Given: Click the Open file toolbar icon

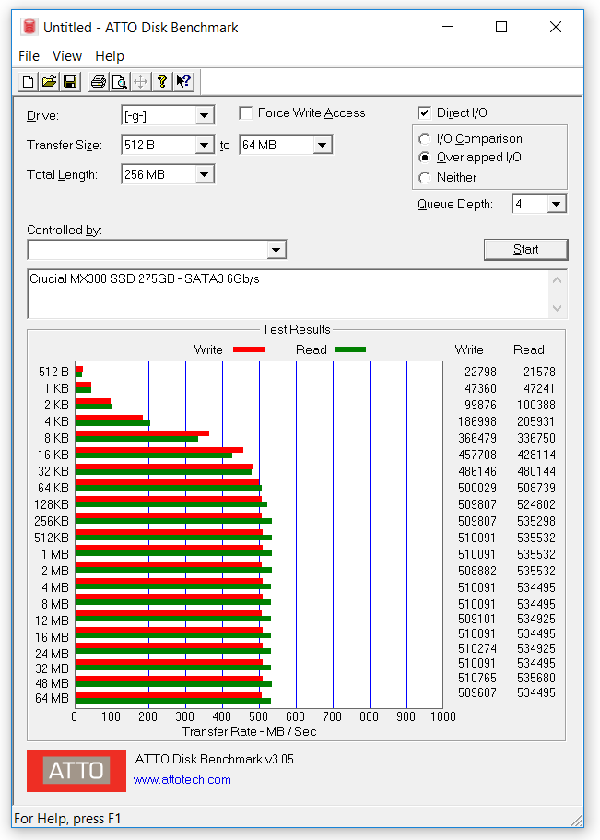Looking at the screenshot, I should point(49,81).
